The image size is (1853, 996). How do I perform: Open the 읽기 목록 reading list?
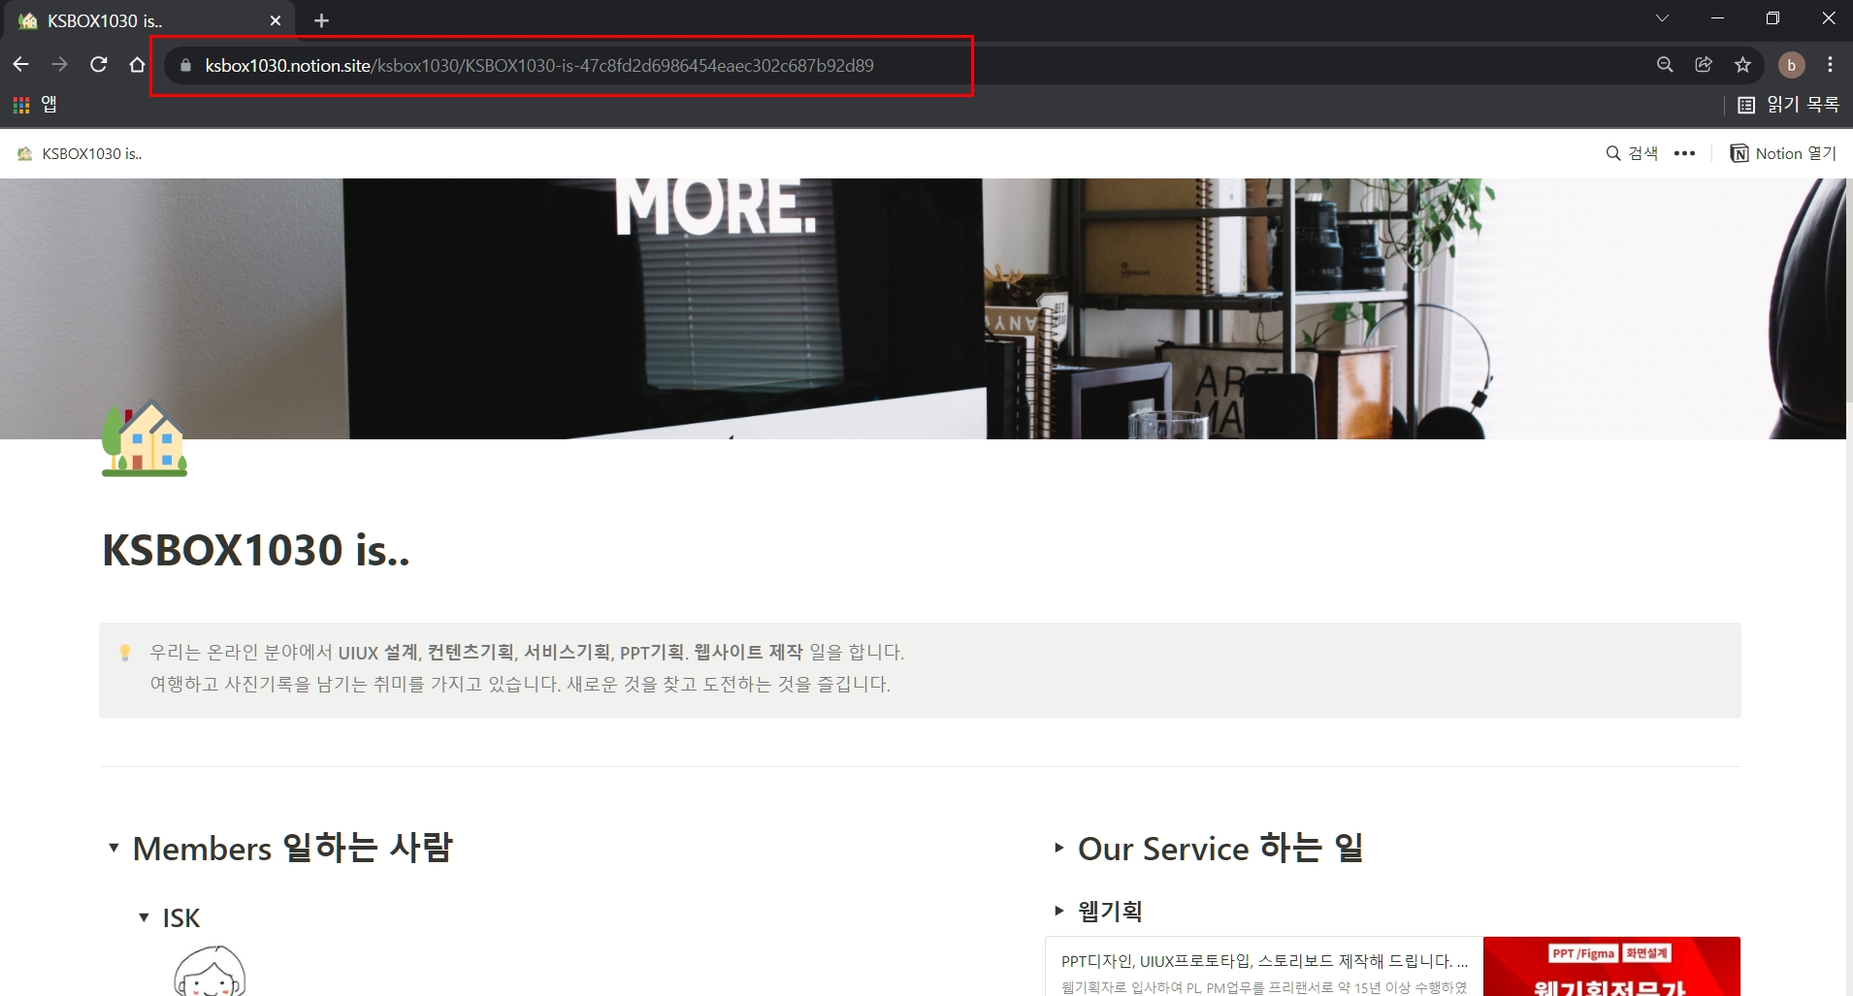pos(1788,105)
